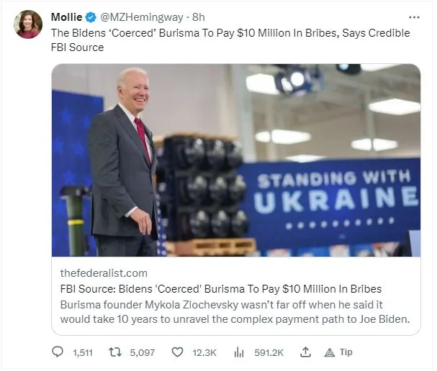Click the 591.2K views count
Screen dimensions: 437x371
pos(269,352)
